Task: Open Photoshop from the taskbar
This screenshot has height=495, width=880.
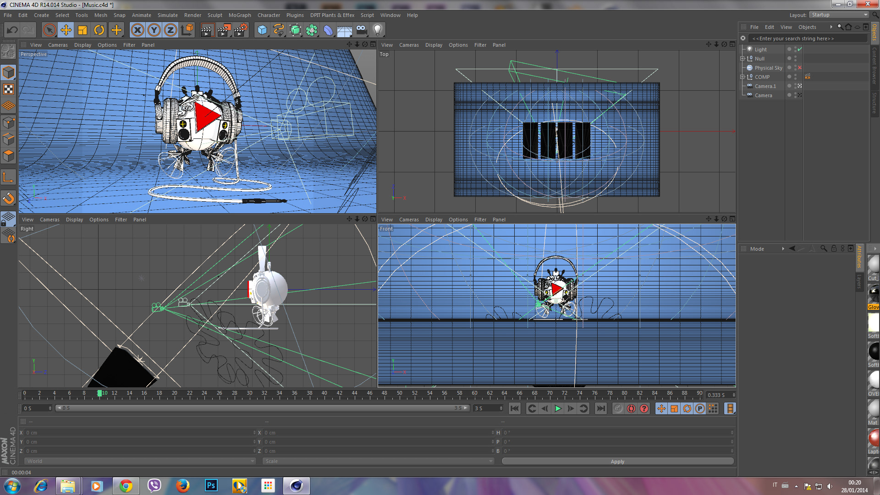Action: pyautogui.click(x=211, y=486)
